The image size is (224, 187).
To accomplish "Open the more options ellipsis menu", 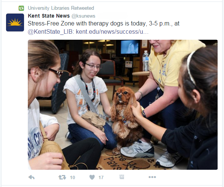I will [x=152, y=177].
